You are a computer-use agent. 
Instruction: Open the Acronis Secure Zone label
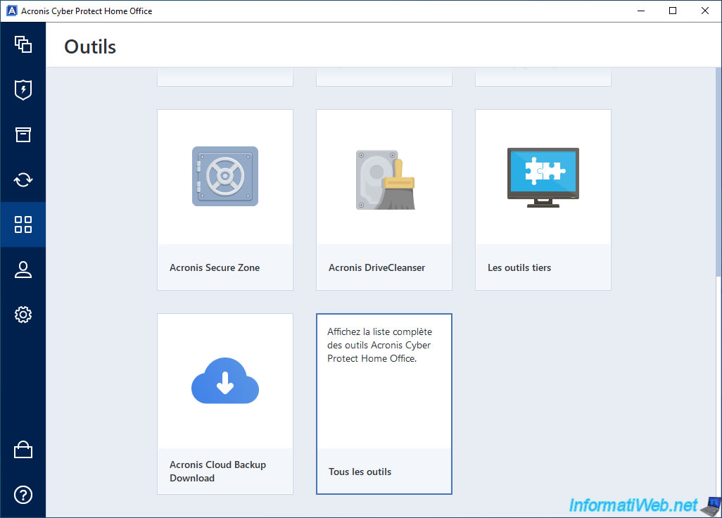[x=215, y=267]
